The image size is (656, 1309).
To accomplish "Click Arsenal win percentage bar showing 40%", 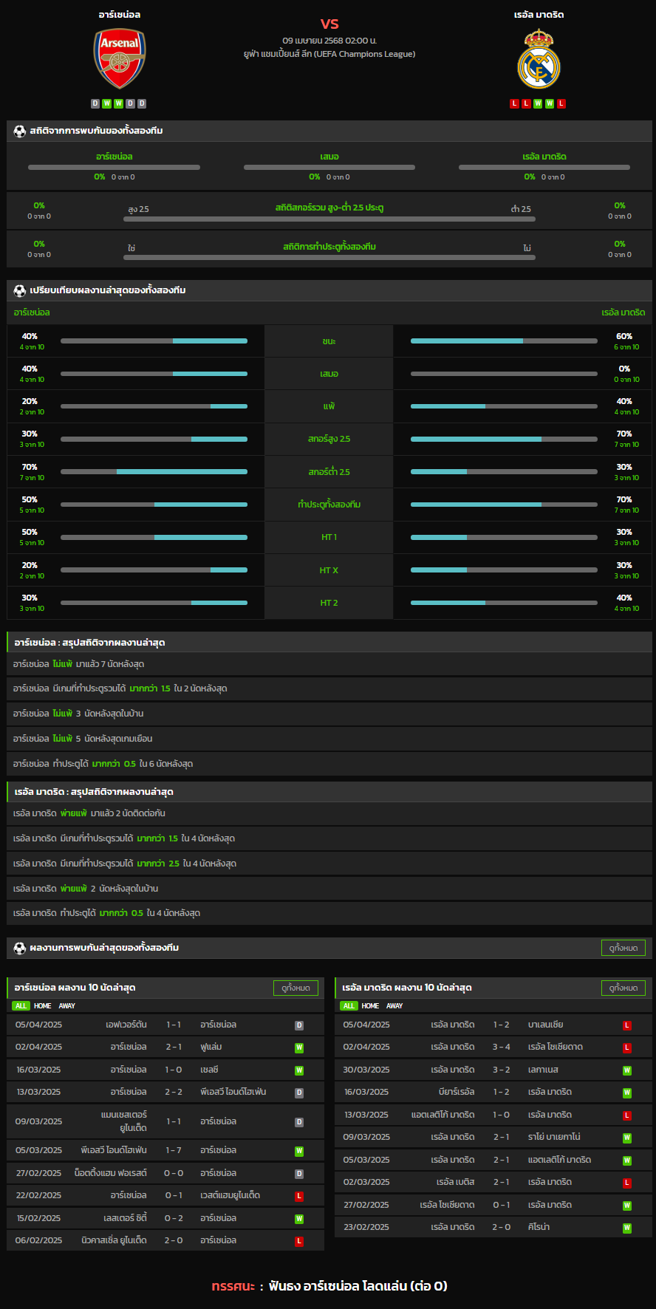I will coord(154,341).
